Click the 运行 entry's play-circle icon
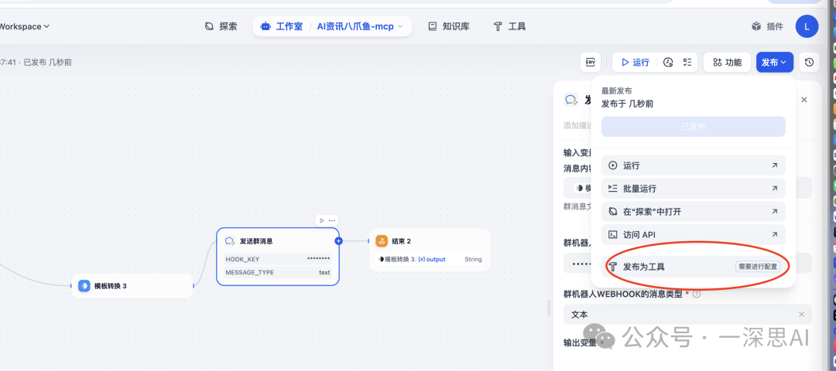 tap(613, 165)
